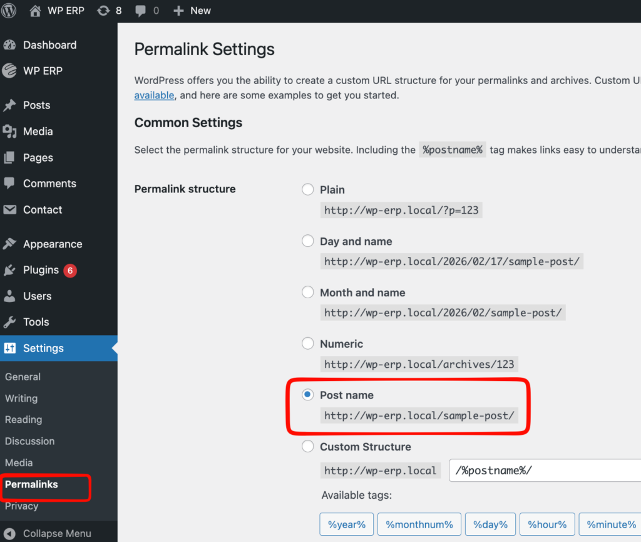Open the WP ERP home site icon
Image resolution: width=641 pixels, height=542 pixels.
pyautogui.click(x=36, y=11)
